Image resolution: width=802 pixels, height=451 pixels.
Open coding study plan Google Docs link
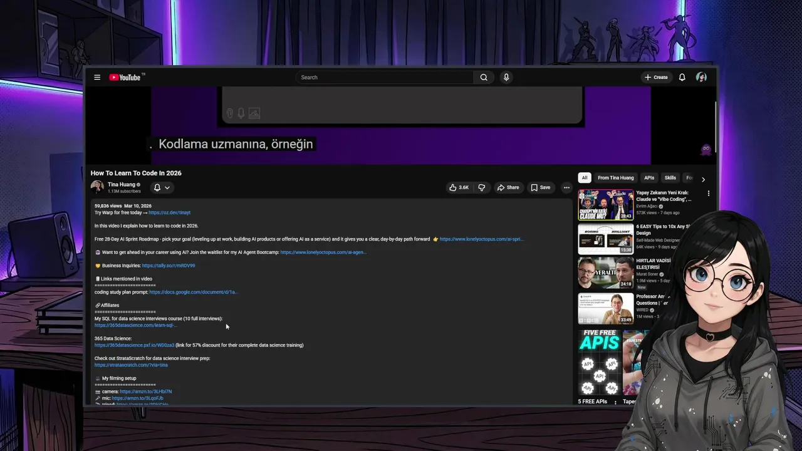tap(193, 292)
